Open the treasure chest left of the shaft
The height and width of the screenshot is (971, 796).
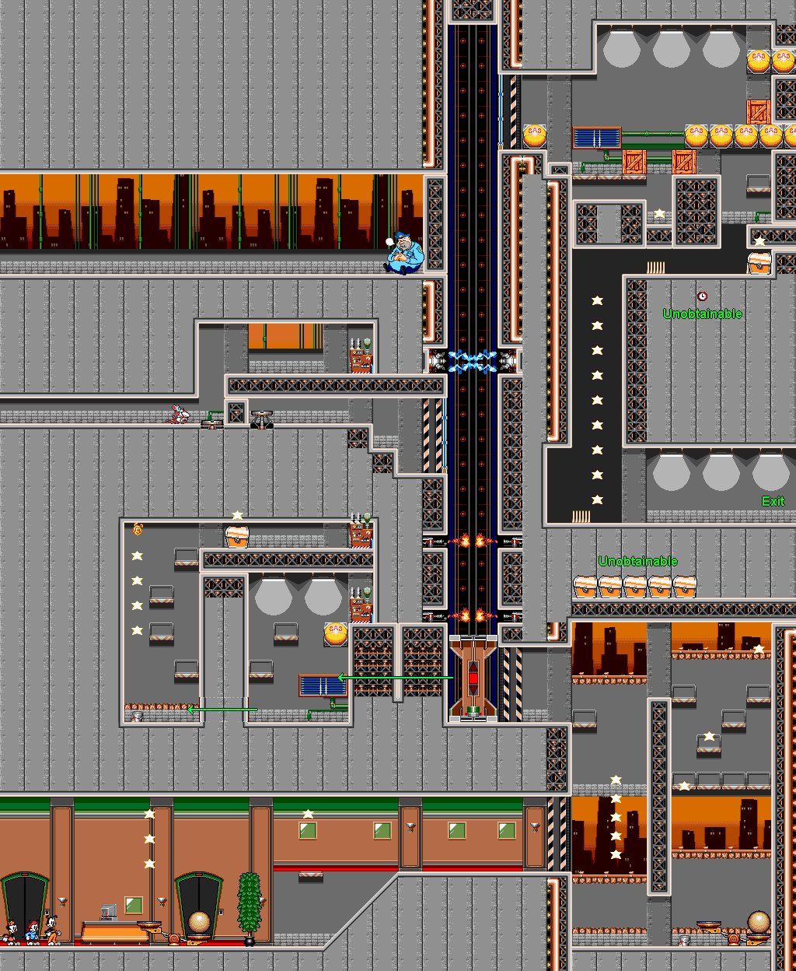click(236, 535)
